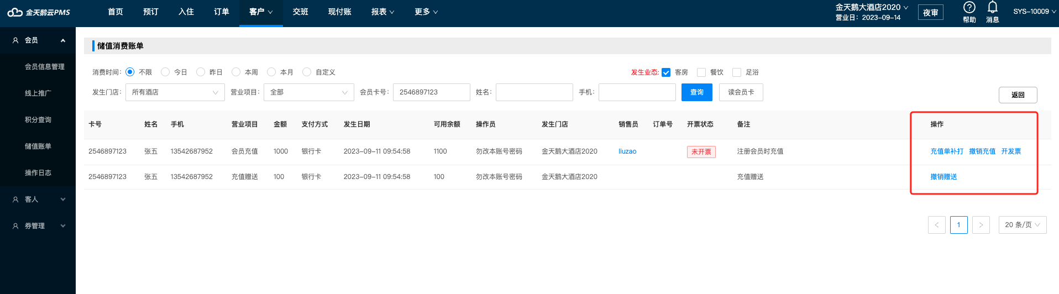Click 撤销赠送 link
The image size is (1059, 294).
pos(943,177)
